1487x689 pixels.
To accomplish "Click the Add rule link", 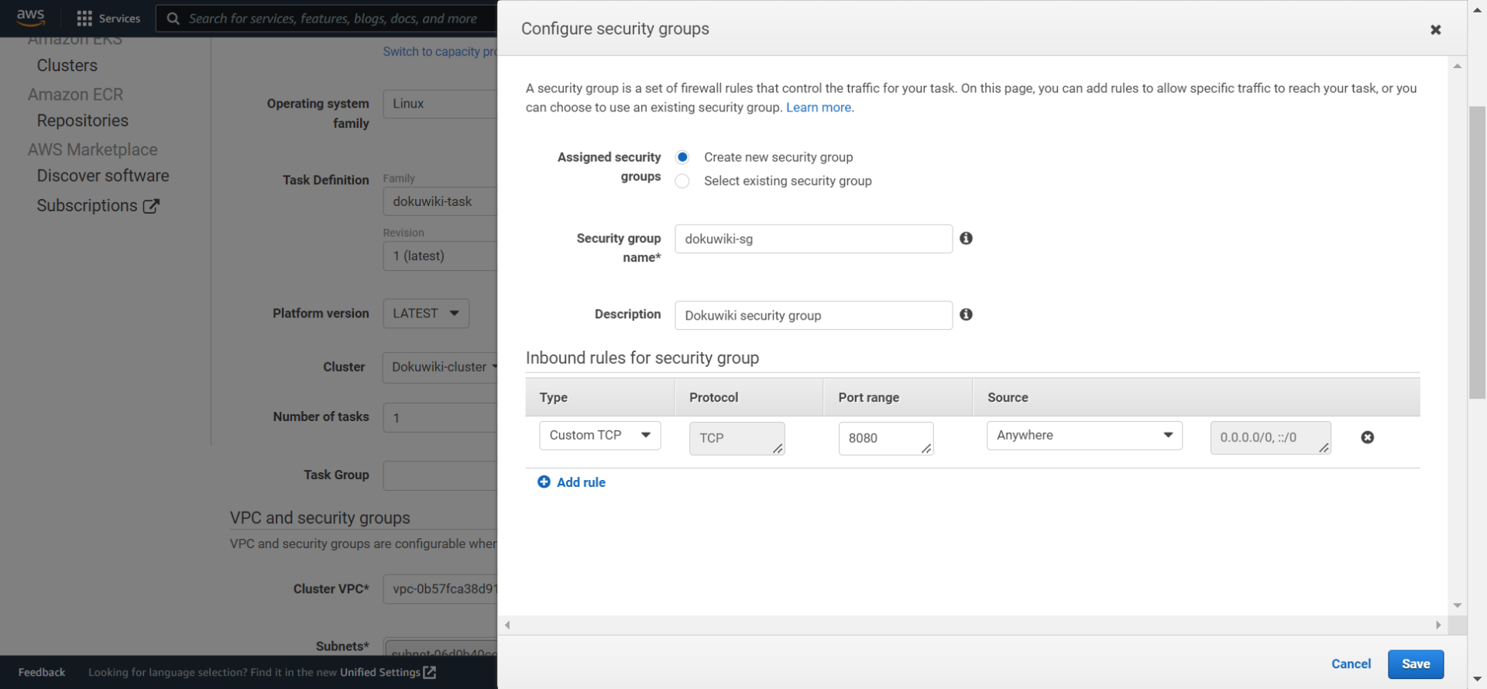I will point(581,482).
